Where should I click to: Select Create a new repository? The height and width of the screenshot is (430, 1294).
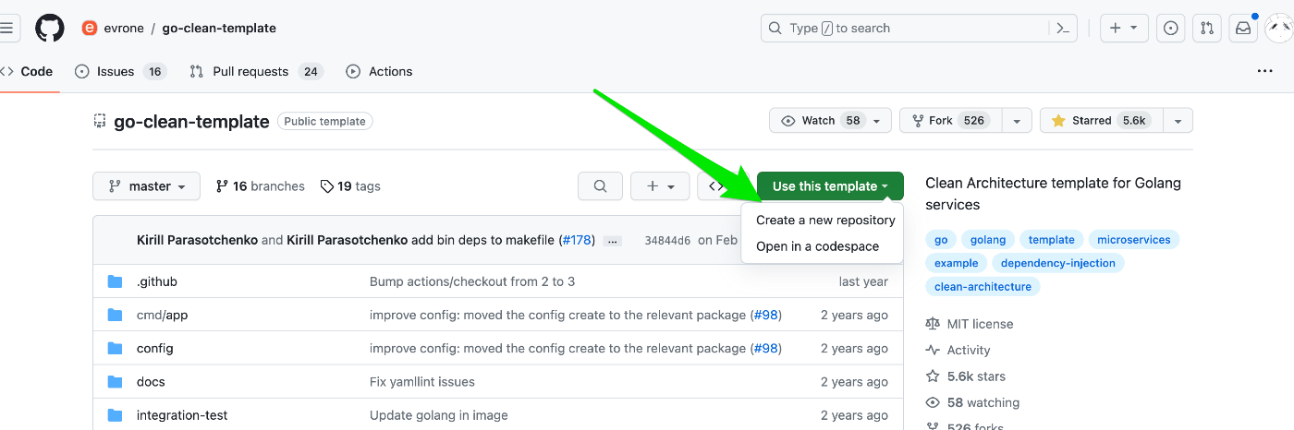[825, 221]
